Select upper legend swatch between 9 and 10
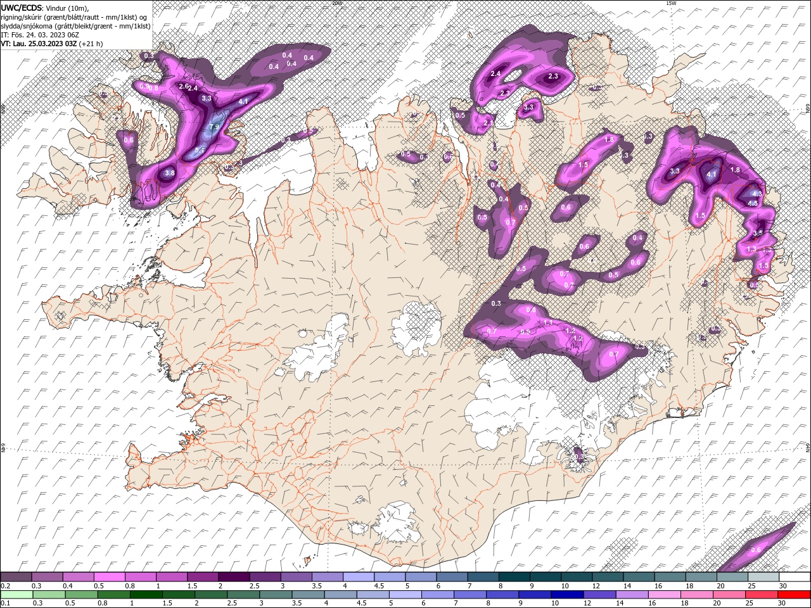This screenshot has width=811, height=608. point(545,576)
